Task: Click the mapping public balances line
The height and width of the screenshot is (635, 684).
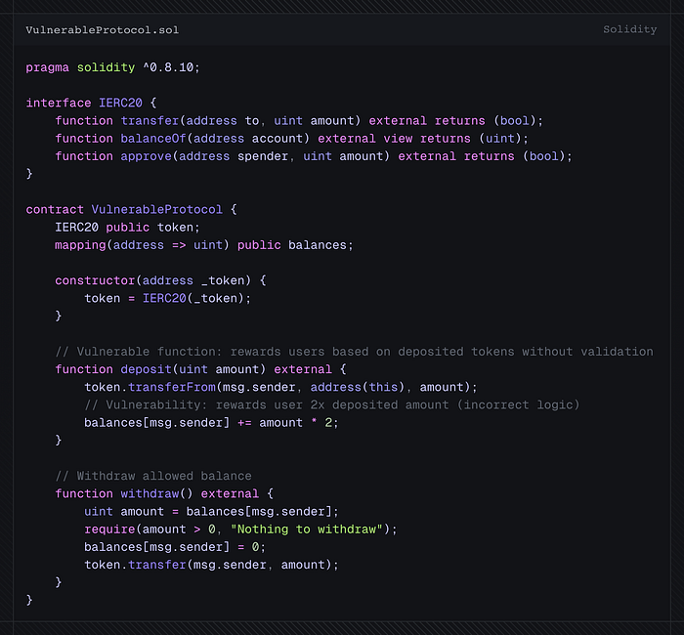Action: [203, 245]
